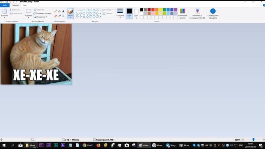Open the shape Fill dropdown

click(x=108, y=13)
